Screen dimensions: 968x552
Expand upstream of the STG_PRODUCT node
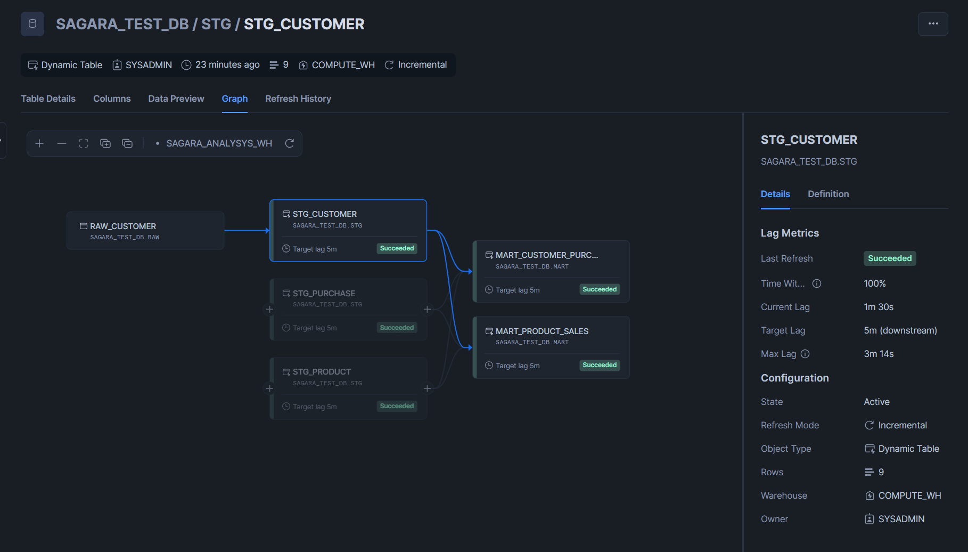coord(269,388)
